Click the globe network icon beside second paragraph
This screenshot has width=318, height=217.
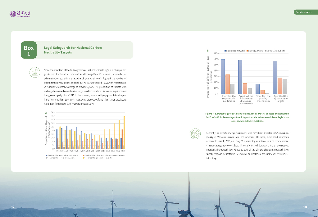click(x=196, y=134)
